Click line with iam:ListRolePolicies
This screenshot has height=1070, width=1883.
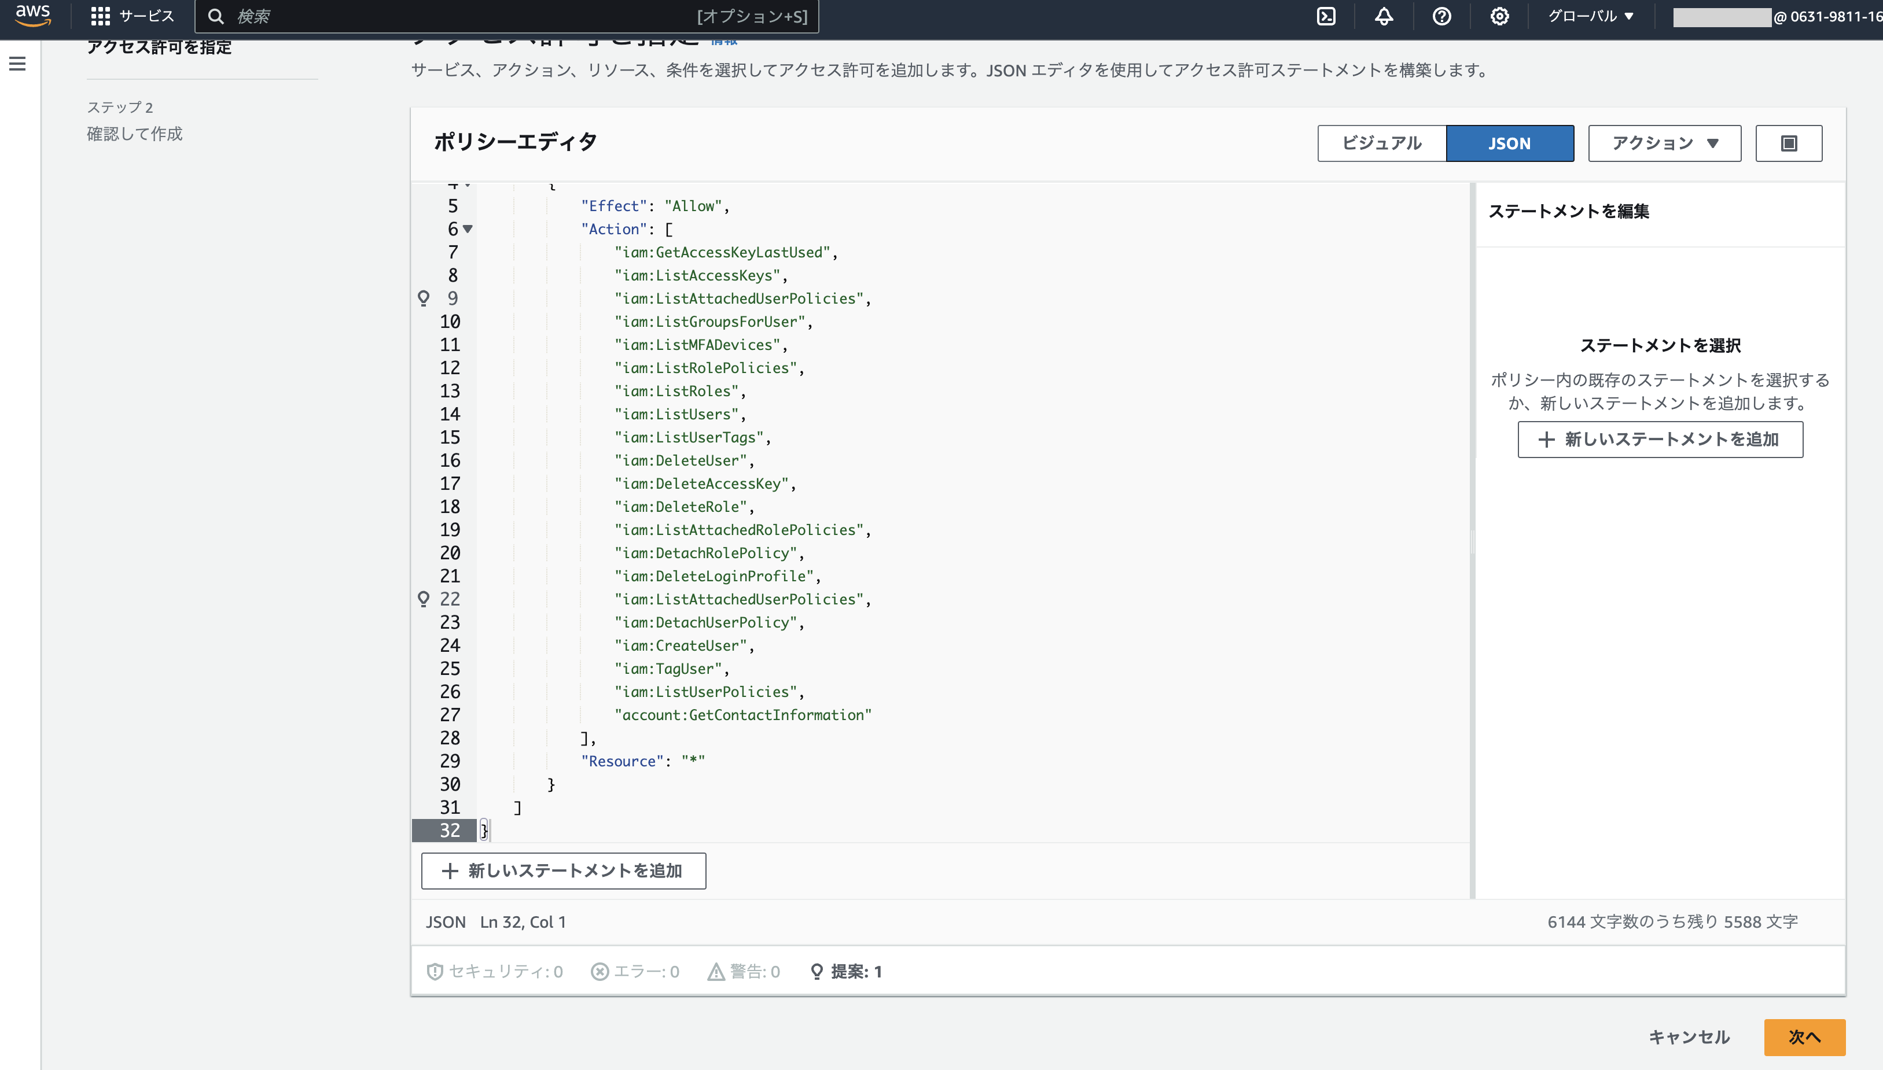coord(709,368)
